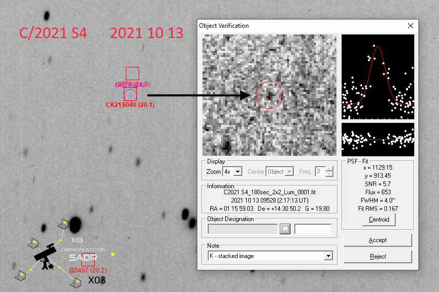The width and height of the screenshot is (439, 292).
Task: Click the Centroid button in PSF-Fit
Action: (x=379, y=220)
